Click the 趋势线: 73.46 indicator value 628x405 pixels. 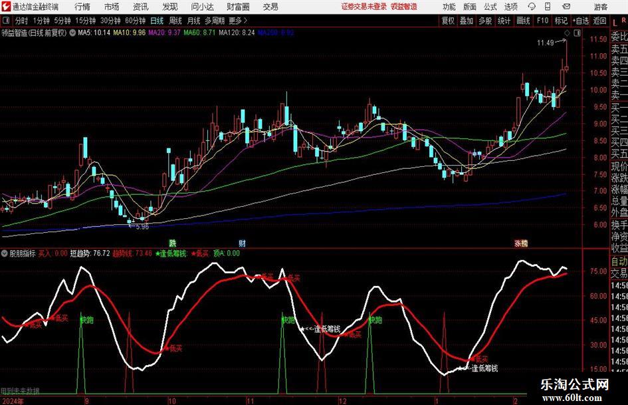(132, 253)
